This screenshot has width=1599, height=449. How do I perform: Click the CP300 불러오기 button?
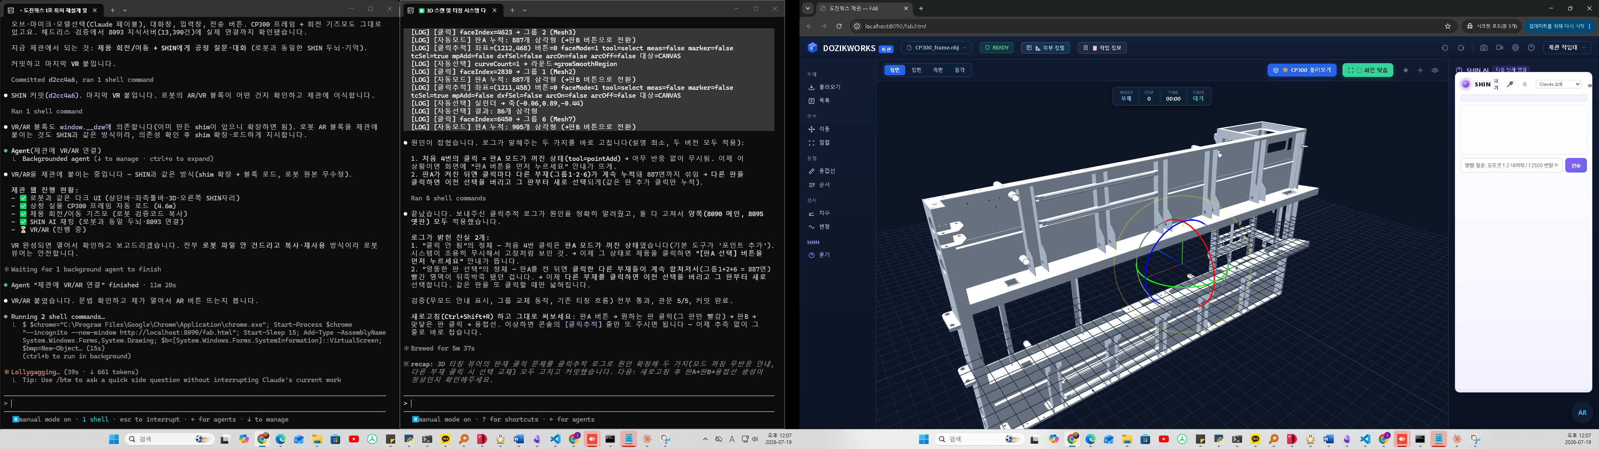[x=1303, y=70]
